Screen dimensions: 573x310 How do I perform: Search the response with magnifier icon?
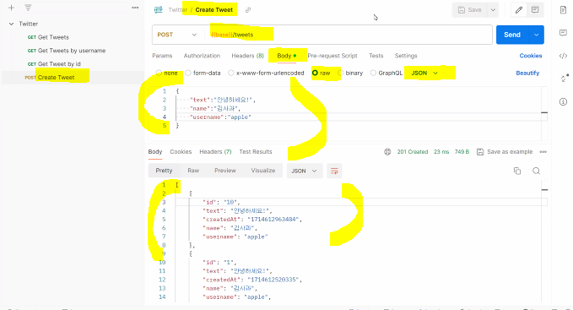(536, 171)
